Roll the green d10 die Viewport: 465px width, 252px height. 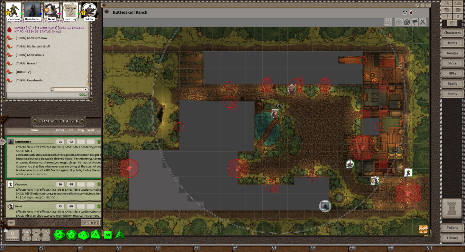83,235
